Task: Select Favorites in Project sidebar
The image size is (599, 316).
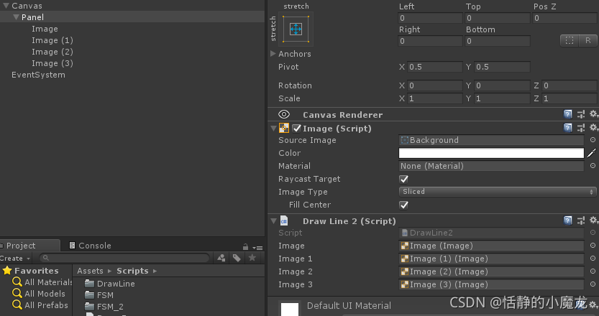Action: tap(30, 271)
